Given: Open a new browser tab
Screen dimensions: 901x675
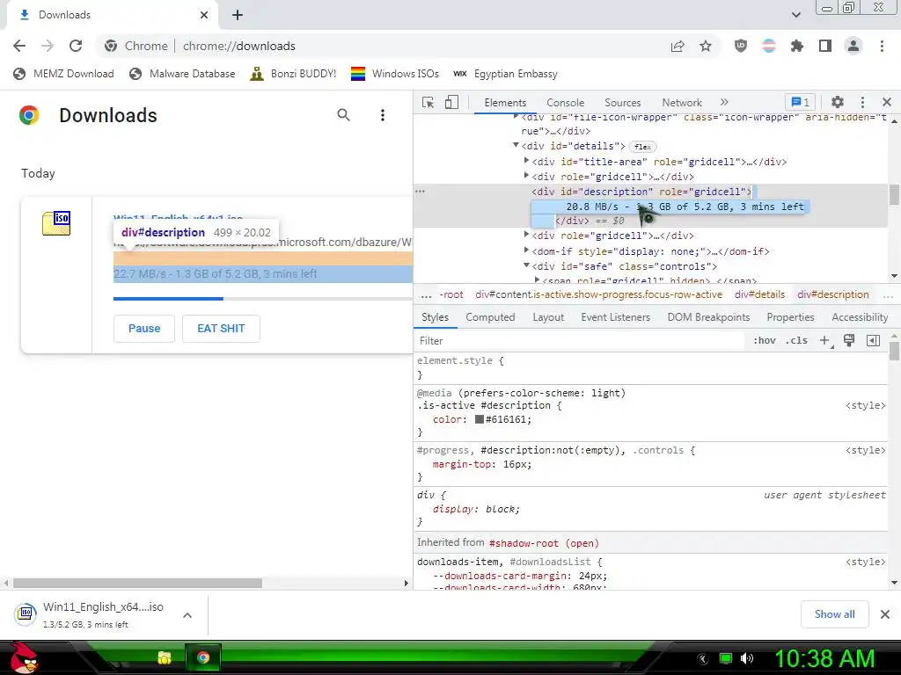Looking at the screenshot, I should [x=238, y=16].
